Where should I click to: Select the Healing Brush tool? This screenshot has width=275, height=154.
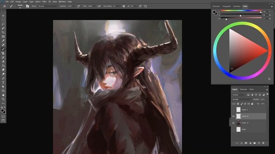click(3, 45)
